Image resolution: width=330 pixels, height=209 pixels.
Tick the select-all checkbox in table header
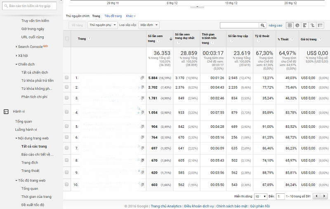(67, 39)
